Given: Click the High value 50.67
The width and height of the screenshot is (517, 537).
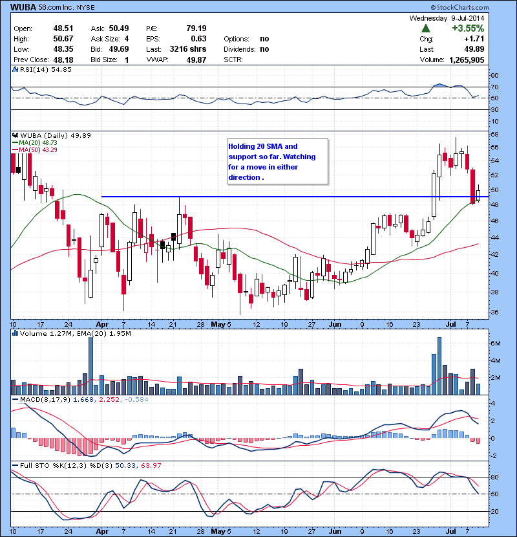Looking at the screenshot, I should pos(63,39).
